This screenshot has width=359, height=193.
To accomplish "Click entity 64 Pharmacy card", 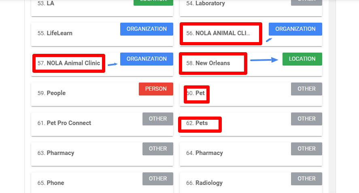I will (x=209, y=153).
